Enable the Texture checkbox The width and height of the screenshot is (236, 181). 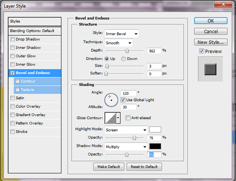pos(17,90)
